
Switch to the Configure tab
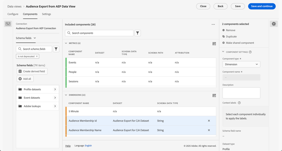coord(13,14)
